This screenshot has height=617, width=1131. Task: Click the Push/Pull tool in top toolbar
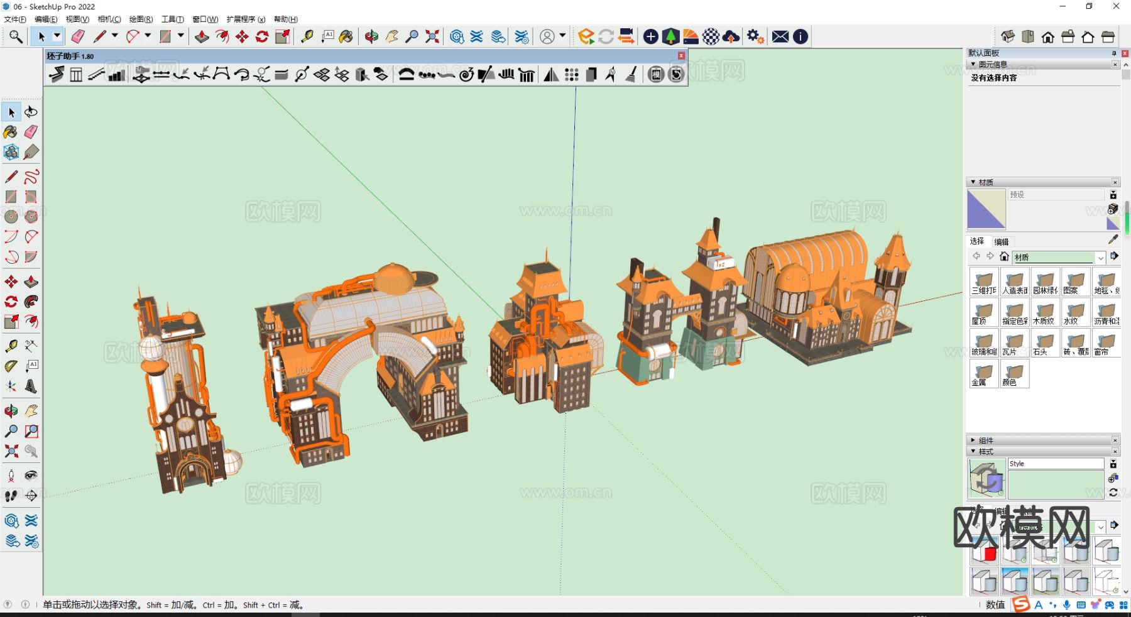(x=202, y=36)
